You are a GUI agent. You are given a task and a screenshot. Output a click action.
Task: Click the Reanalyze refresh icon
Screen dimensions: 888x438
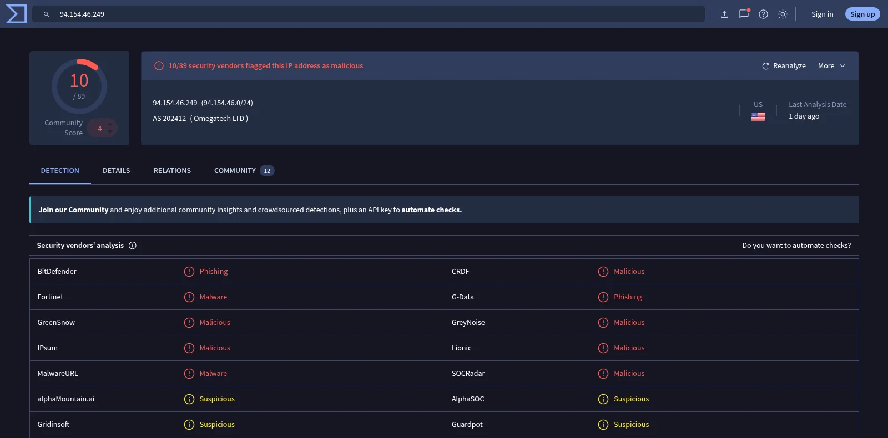tap(766, 66)
